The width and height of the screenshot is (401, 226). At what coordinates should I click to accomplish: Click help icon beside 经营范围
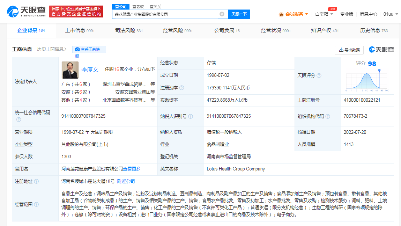coord(36,204)
